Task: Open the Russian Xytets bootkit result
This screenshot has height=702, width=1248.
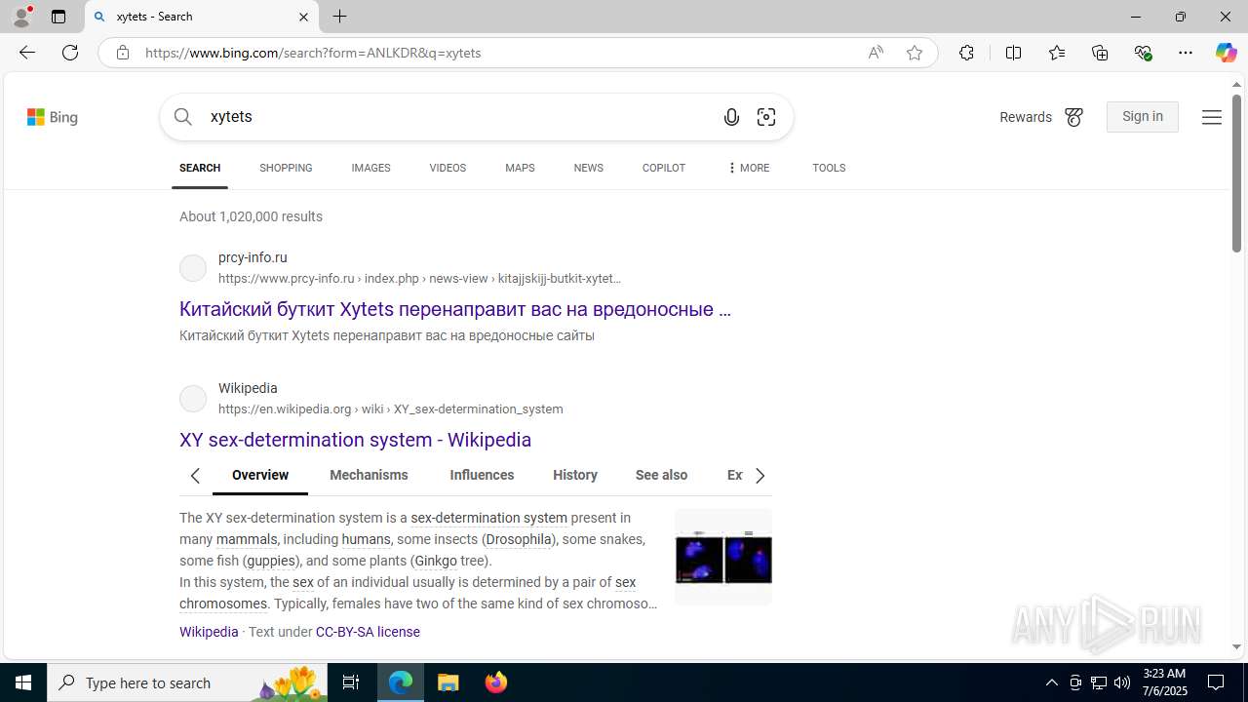Action: point(455,309)
